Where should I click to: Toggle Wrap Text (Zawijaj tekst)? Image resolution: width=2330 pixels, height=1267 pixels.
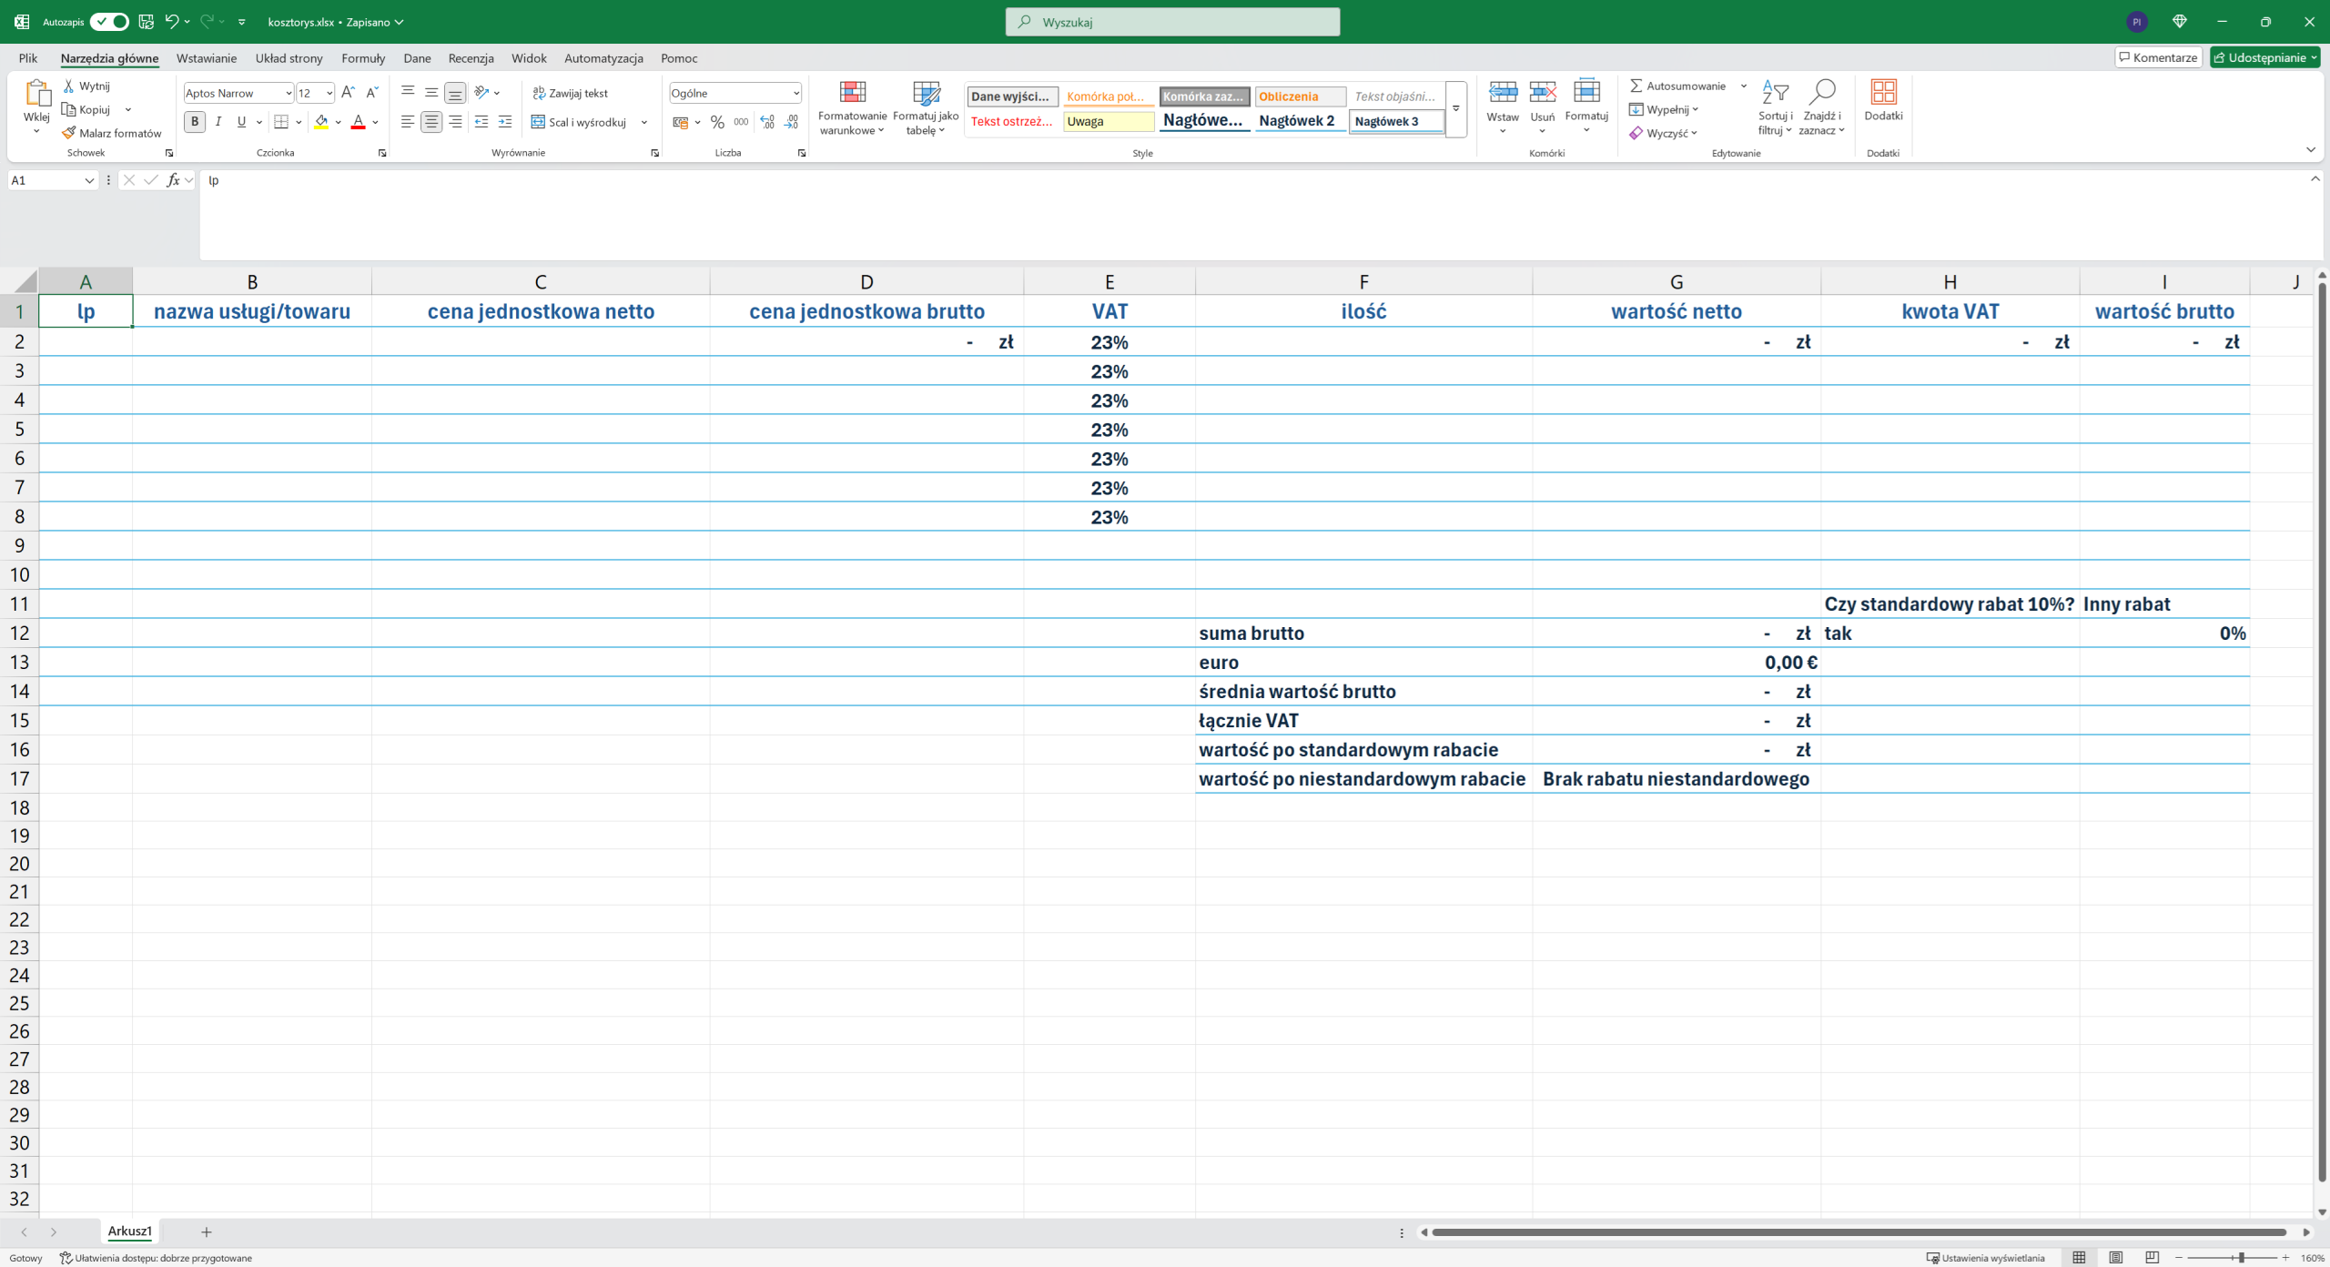click(570, 93)
